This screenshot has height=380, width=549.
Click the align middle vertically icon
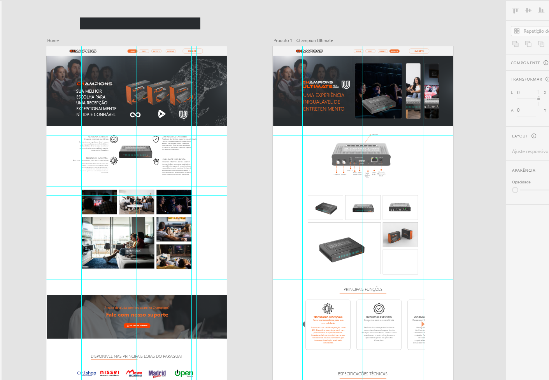tap(528, 11)
